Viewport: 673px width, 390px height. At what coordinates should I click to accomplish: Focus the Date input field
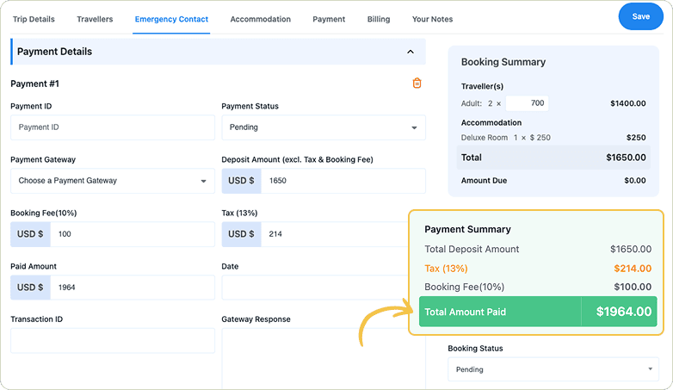tap(315, 288)
